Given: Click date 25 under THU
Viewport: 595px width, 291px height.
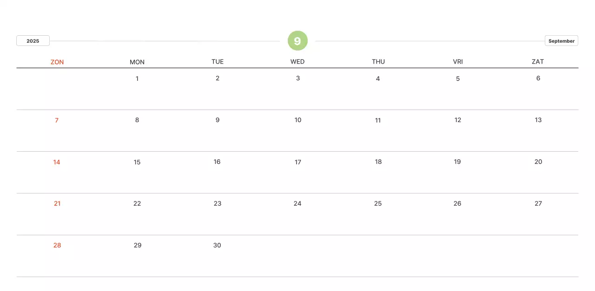Looking at the screenshot, I should (378, 203).
